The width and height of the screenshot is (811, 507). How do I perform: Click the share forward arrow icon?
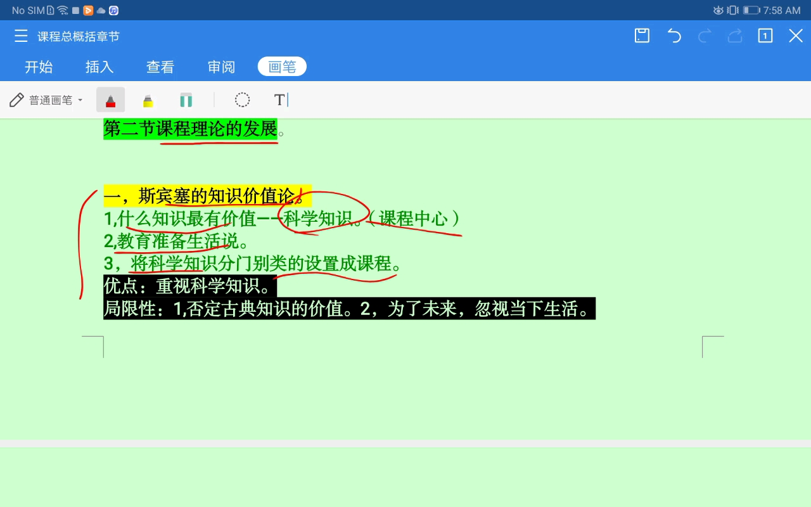click(735, 36)
